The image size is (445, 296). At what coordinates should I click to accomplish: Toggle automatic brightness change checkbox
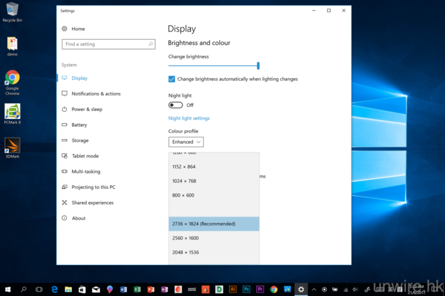[172, 79]
